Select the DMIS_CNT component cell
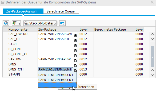156x96 pixels. [x=23, y=69]
